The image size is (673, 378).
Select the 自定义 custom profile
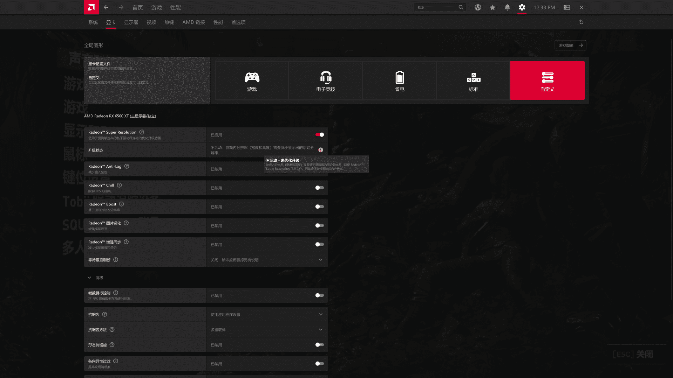click(547, 80)
